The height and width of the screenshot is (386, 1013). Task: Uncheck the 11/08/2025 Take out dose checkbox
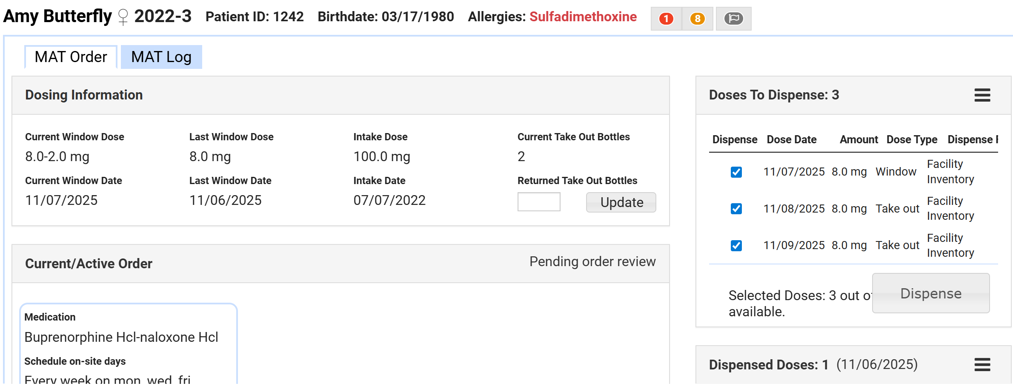(736, 209)
